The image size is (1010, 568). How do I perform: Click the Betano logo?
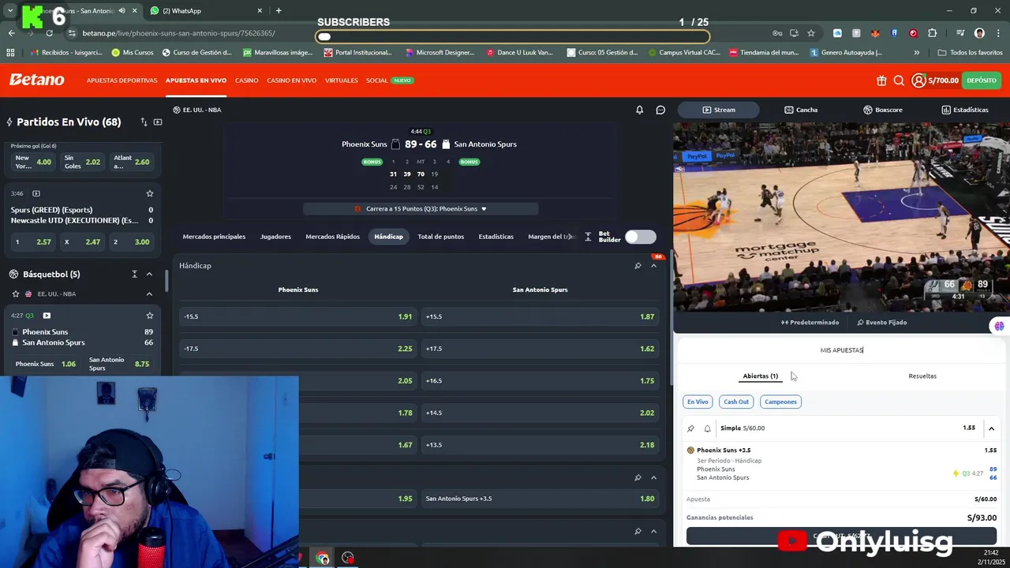(x=36, y=80)
